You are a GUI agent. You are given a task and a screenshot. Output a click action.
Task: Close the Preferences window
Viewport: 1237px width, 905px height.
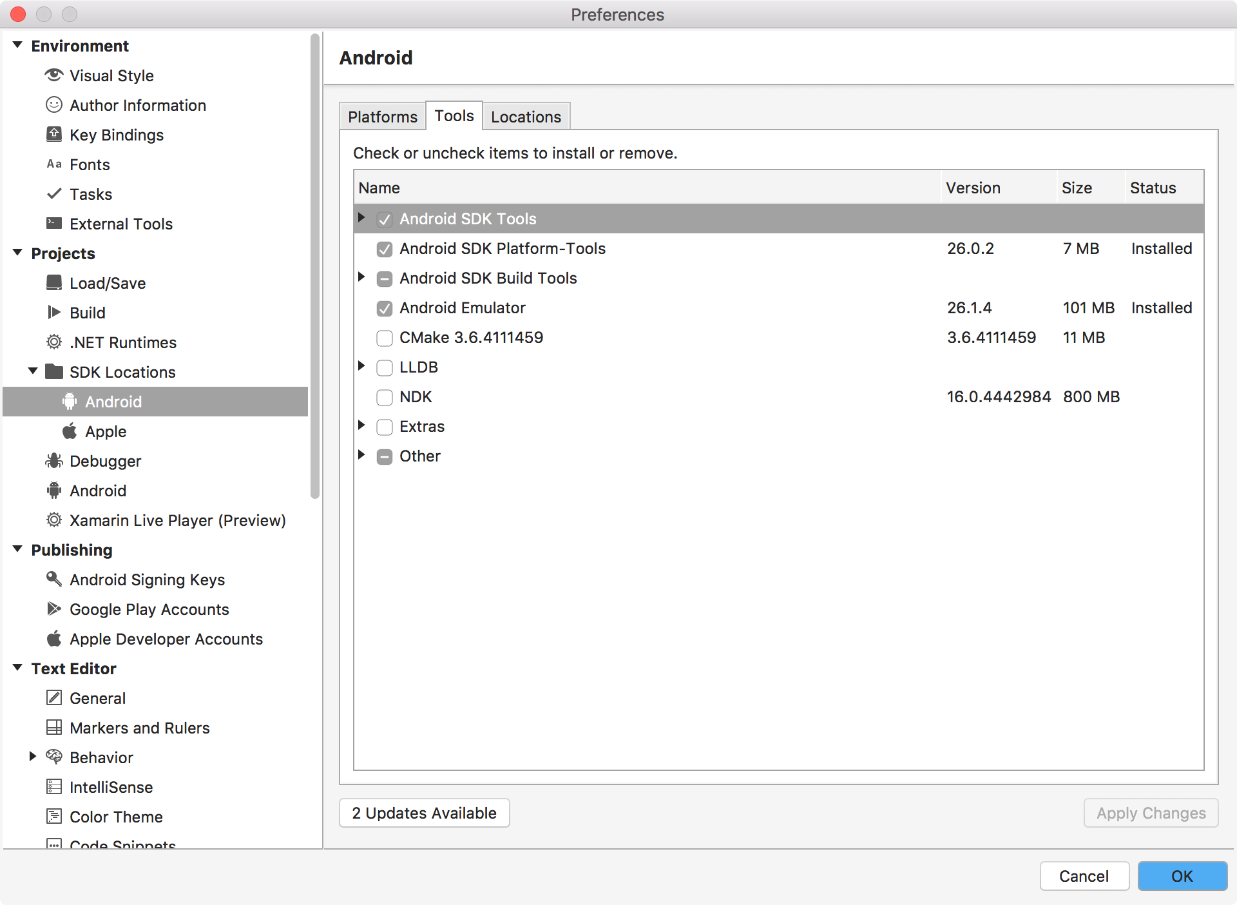coord(18,14)
